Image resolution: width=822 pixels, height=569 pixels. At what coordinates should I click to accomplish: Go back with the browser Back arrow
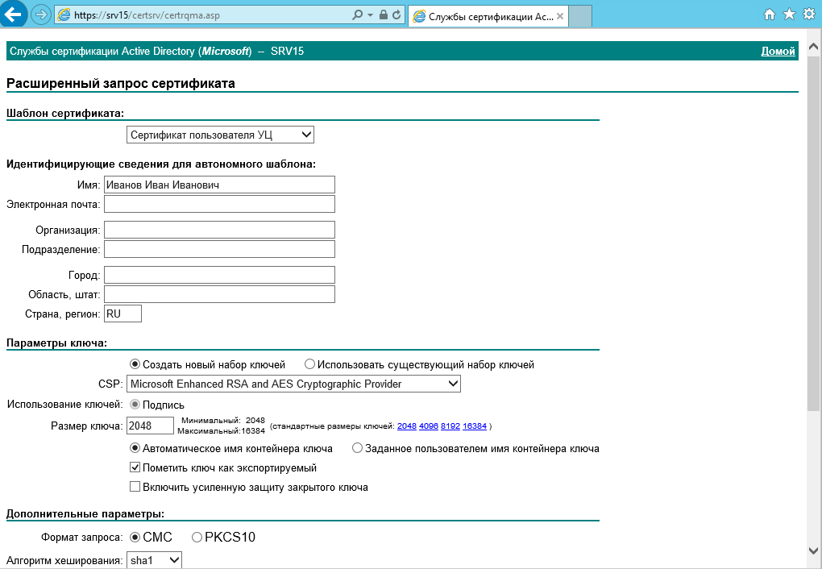14,15
